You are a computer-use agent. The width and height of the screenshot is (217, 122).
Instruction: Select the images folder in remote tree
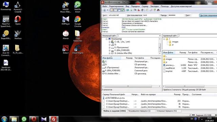coord(175,42)
